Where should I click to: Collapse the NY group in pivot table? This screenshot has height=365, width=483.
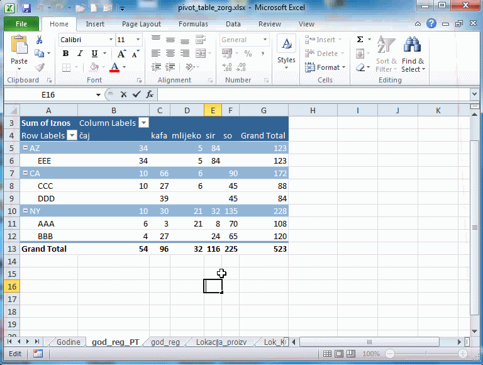[x=25, y=211]
